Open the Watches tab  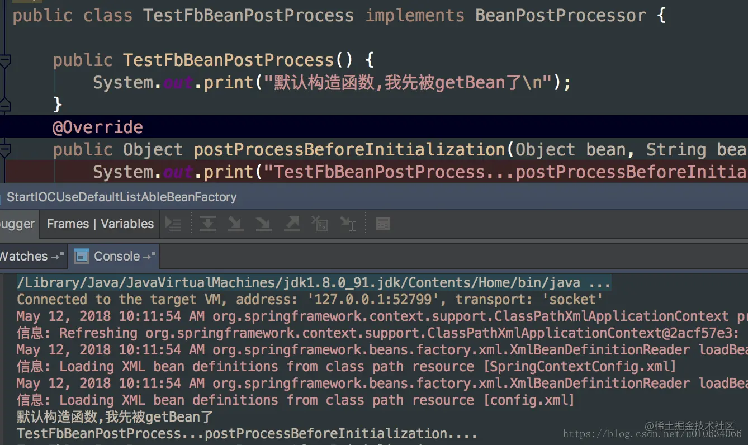click(32, 257)
